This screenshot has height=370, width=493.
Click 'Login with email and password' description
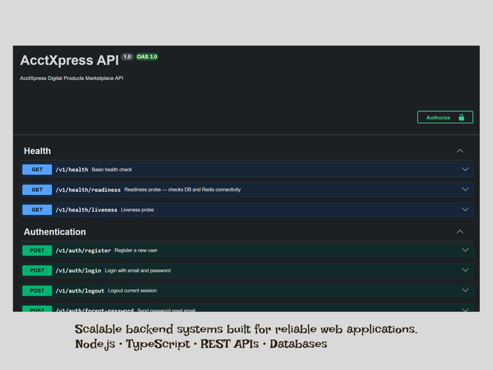138,270
